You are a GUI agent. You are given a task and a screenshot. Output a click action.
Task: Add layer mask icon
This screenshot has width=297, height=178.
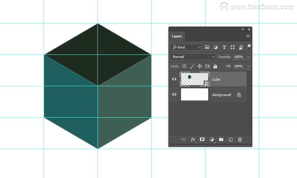202,139
